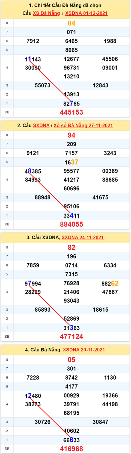This screenshot has width=131, height=454.
Task: Open the XSDNA 01-12-2021 link
Action: point(86,13)
